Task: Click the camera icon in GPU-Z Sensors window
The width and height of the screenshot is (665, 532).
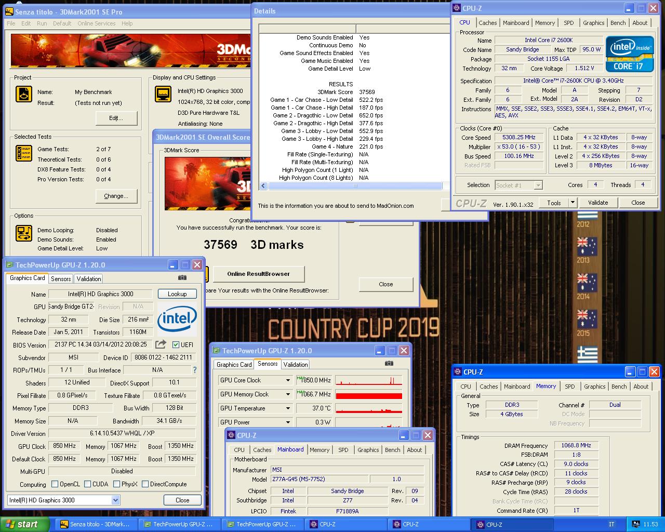Action: coord(389,364)
